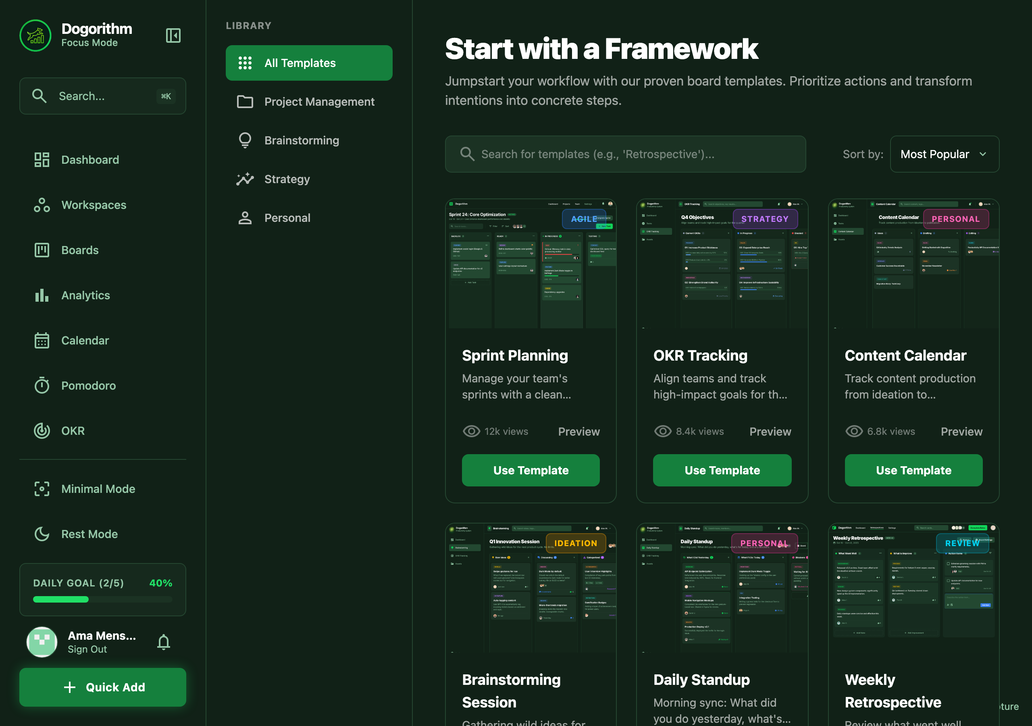The width and height of the screenshot is (1032, 726).
Task: Preview the Content Calendar template
Action: coord(961,432)
